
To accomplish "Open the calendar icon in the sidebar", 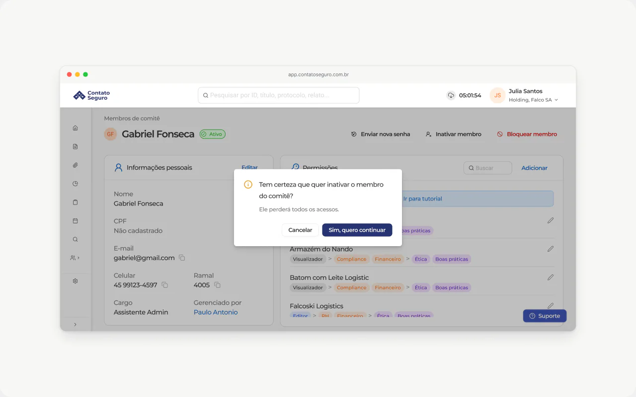I will (76, 221).
